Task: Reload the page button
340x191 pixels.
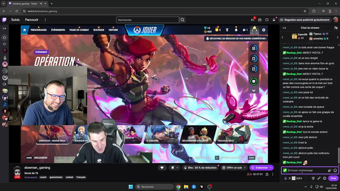Action: [16, 11]
